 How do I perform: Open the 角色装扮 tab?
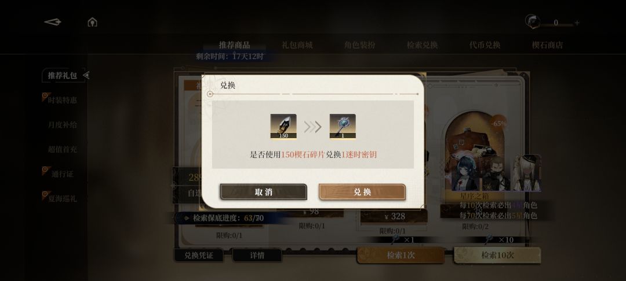pyautogui.click(x=360, y=45)
